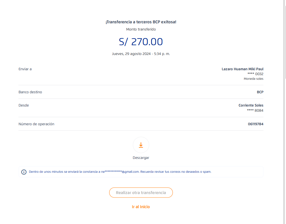Click recipient name Lazaro Huaman Miki Paul

click(x=242, y=69)
